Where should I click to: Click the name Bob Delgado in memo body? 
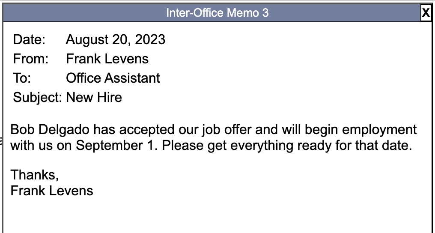tap(50, 129)
